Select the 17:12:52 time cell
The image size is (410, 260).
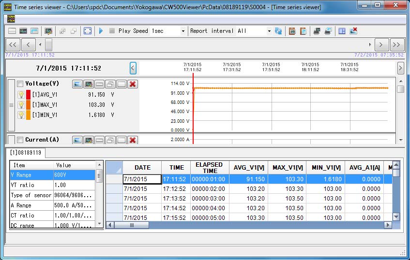click(176, 189)
